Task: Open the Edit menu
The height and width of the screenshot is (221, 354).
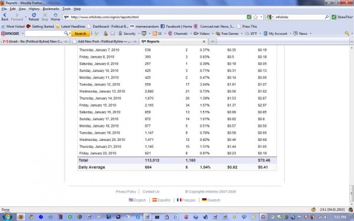Action: point(12,9)
